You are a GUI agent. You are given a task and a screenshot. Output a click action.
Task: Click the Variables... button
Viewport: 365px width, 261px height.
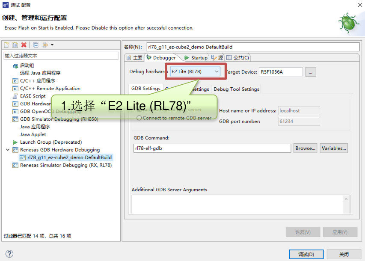(334, 148)
